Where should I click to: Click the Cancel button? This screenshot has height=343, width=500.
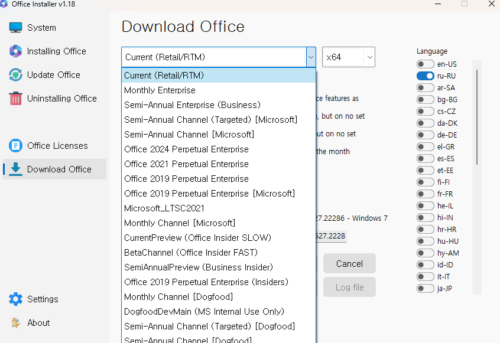pyautogui.click(x=349, y=263)
